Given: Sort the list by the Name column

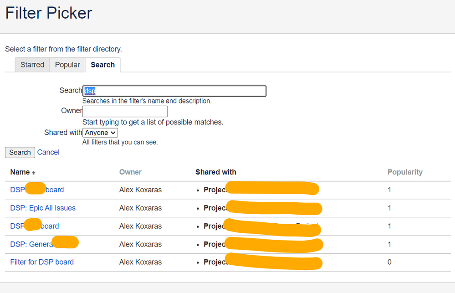Looking at the screenshot, I should (x=20, y=172).
